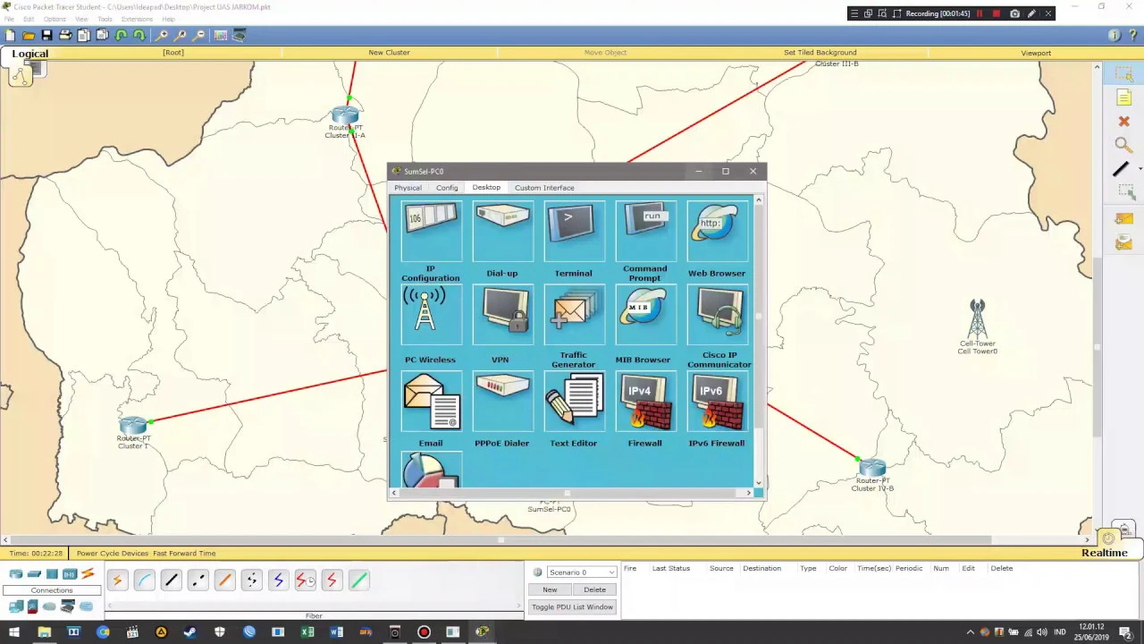Click the New Cluster button
Viewport: 1144px width, 644px height.
point(389,53)
